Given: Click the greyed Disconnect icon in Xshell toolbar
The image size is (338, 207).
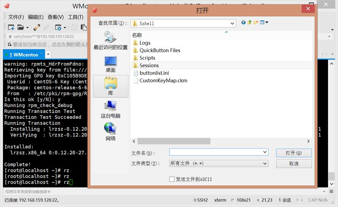Looking at the screenshot, I should tap(46, 27).
